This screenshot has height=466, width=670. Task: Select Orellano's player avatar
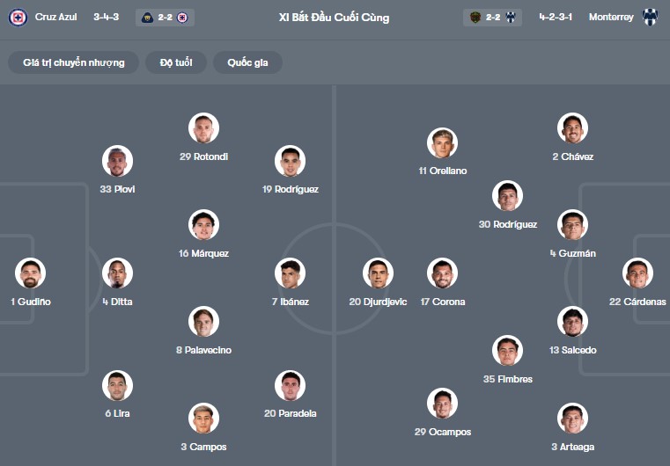pyautogui.click(x=442, y=142)
